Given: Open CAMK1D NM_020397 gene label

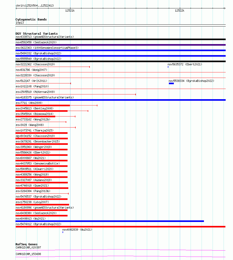Looking at the screenshot, I should point(28,247).
